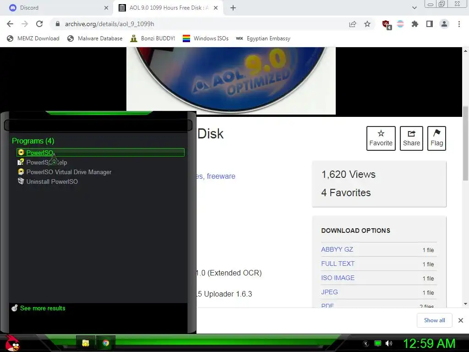Toggle the Chrome side panel icon

tap(430, 24)
